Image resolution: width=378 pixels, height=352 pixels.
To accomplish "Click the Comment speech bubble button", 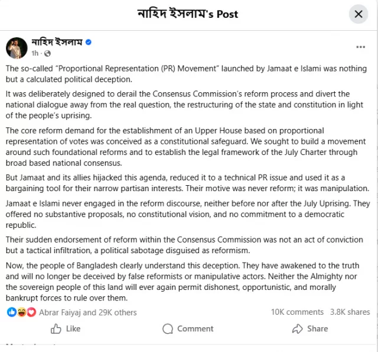I will (188, 329).
